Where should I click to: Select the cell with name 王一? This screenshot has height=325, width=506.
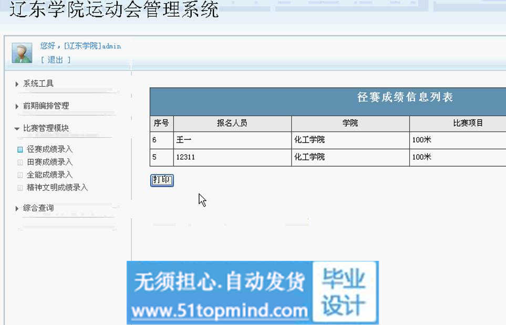[x=232, y=140]
